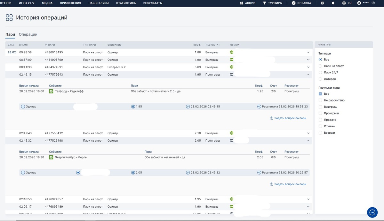Enable the Возврат checkbox

coord(320,133)
